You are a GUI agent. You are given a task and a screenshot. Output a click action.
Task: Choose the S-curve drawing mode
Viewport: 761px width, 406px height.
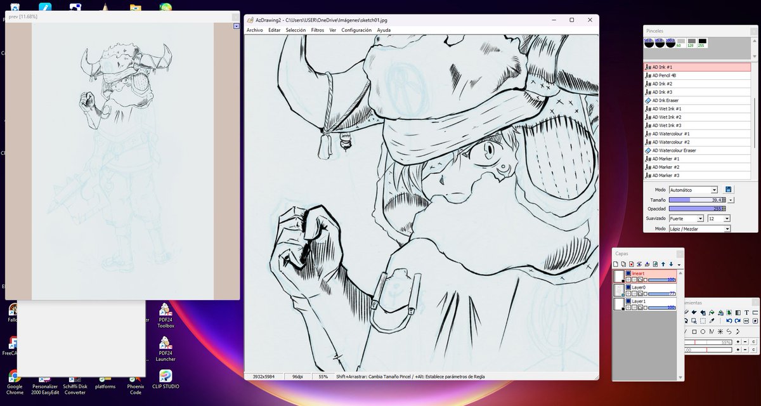pyautogui.click(x=729, y=331)
